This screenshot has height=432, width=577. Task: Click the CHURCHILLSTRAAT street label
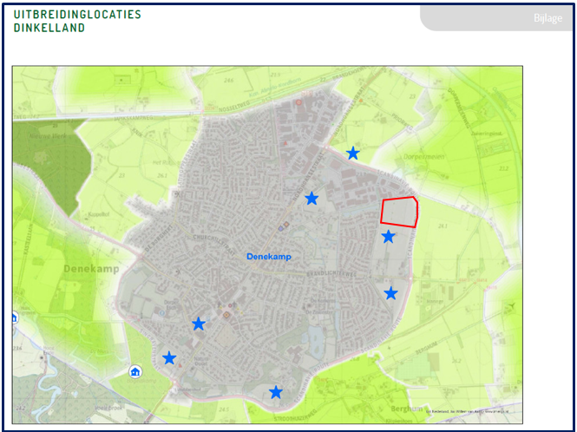213,245
